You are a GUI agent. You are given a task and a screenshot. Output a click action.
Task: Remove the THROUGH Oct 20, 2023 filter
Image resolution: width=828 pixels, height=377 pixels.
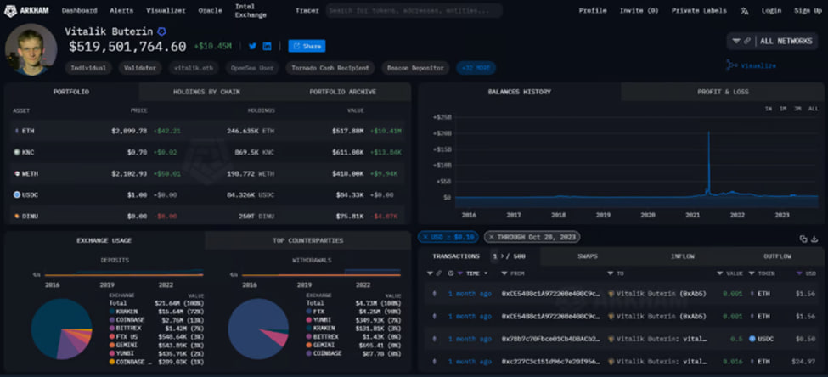pos(491,237)
